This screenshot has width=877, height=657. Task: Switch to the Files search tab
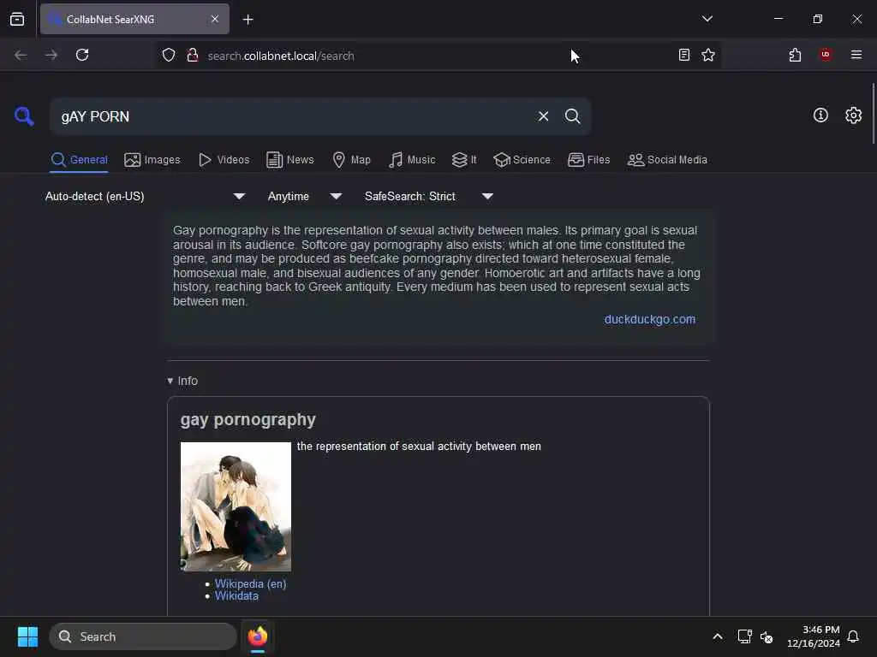point(588,160)
